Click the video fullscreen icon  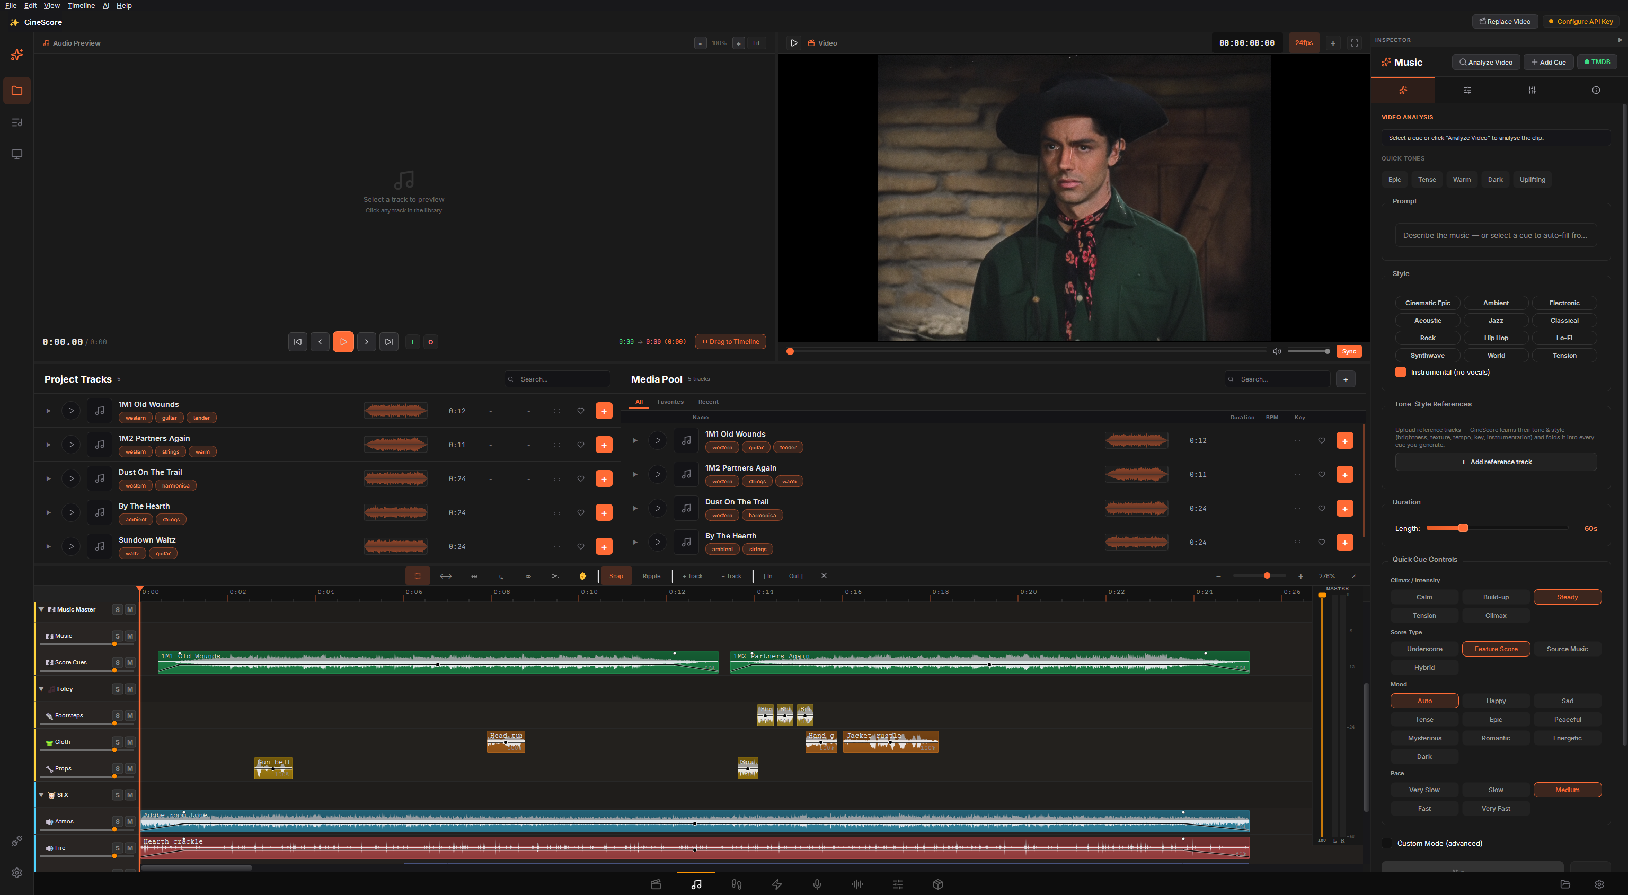1355,43
